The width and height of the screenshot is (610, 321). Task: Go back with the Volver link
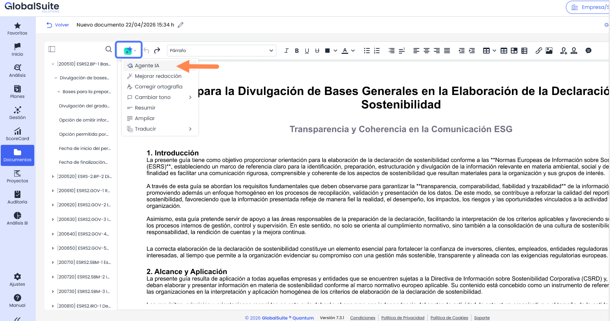[x=58, y=25]
